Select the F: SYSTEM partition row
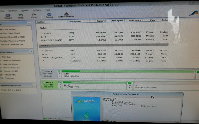This screenshot has width=199, height=124. (104, 50)
